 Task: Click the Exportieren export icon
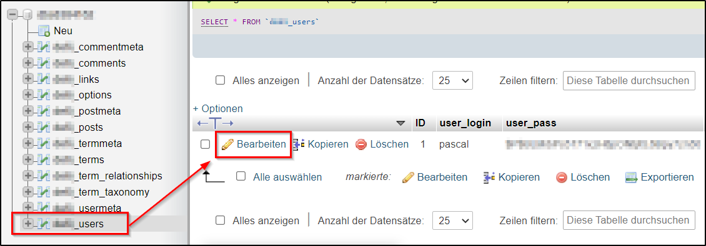(x=632, y=177)
